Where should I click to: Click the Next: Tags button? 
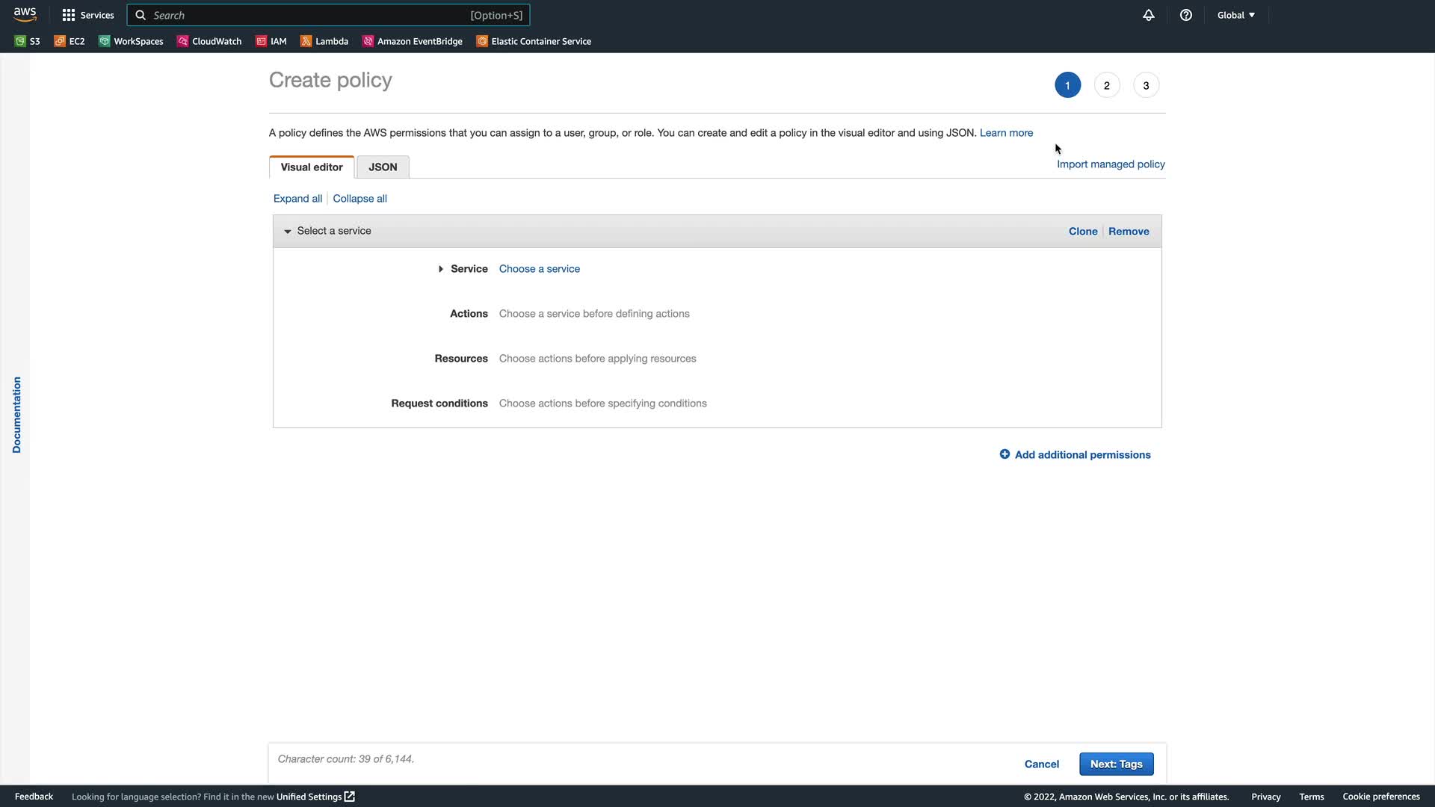1116,764
